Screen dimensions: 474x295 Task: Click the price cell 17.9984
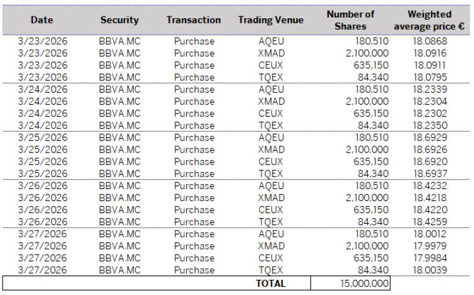429,258
